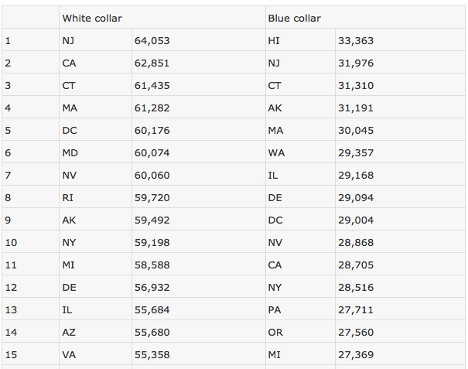
Task: Select the 60,060 value for NV
Action: pyautogui.click(x=199, y=174)
